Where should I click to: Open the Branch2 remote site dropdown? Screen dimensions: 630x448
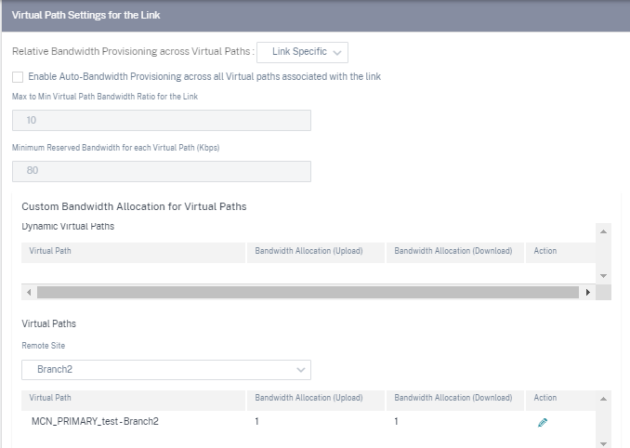166,370
